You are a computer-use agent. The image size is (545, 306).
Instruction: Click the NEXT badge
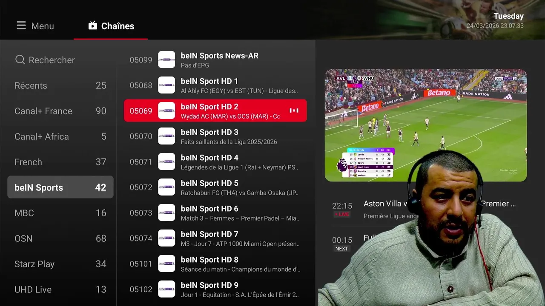pyautogui.click(x=342, y=249)
